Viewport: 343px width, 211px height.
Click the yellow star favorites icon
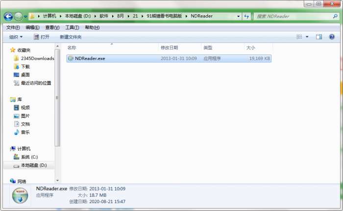[12, 50]
